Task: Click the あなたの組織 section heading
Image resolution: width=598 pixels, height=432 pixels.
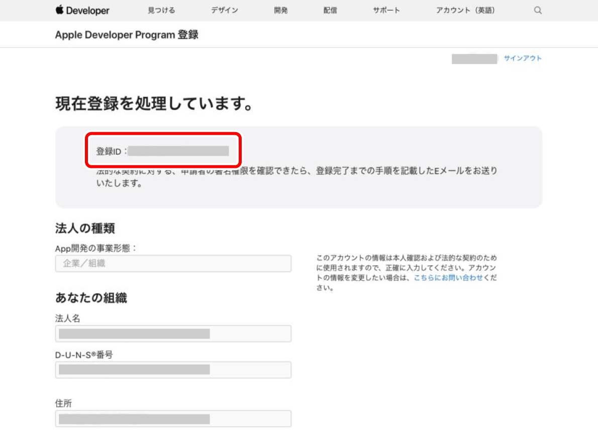Action: pos(91,298)
